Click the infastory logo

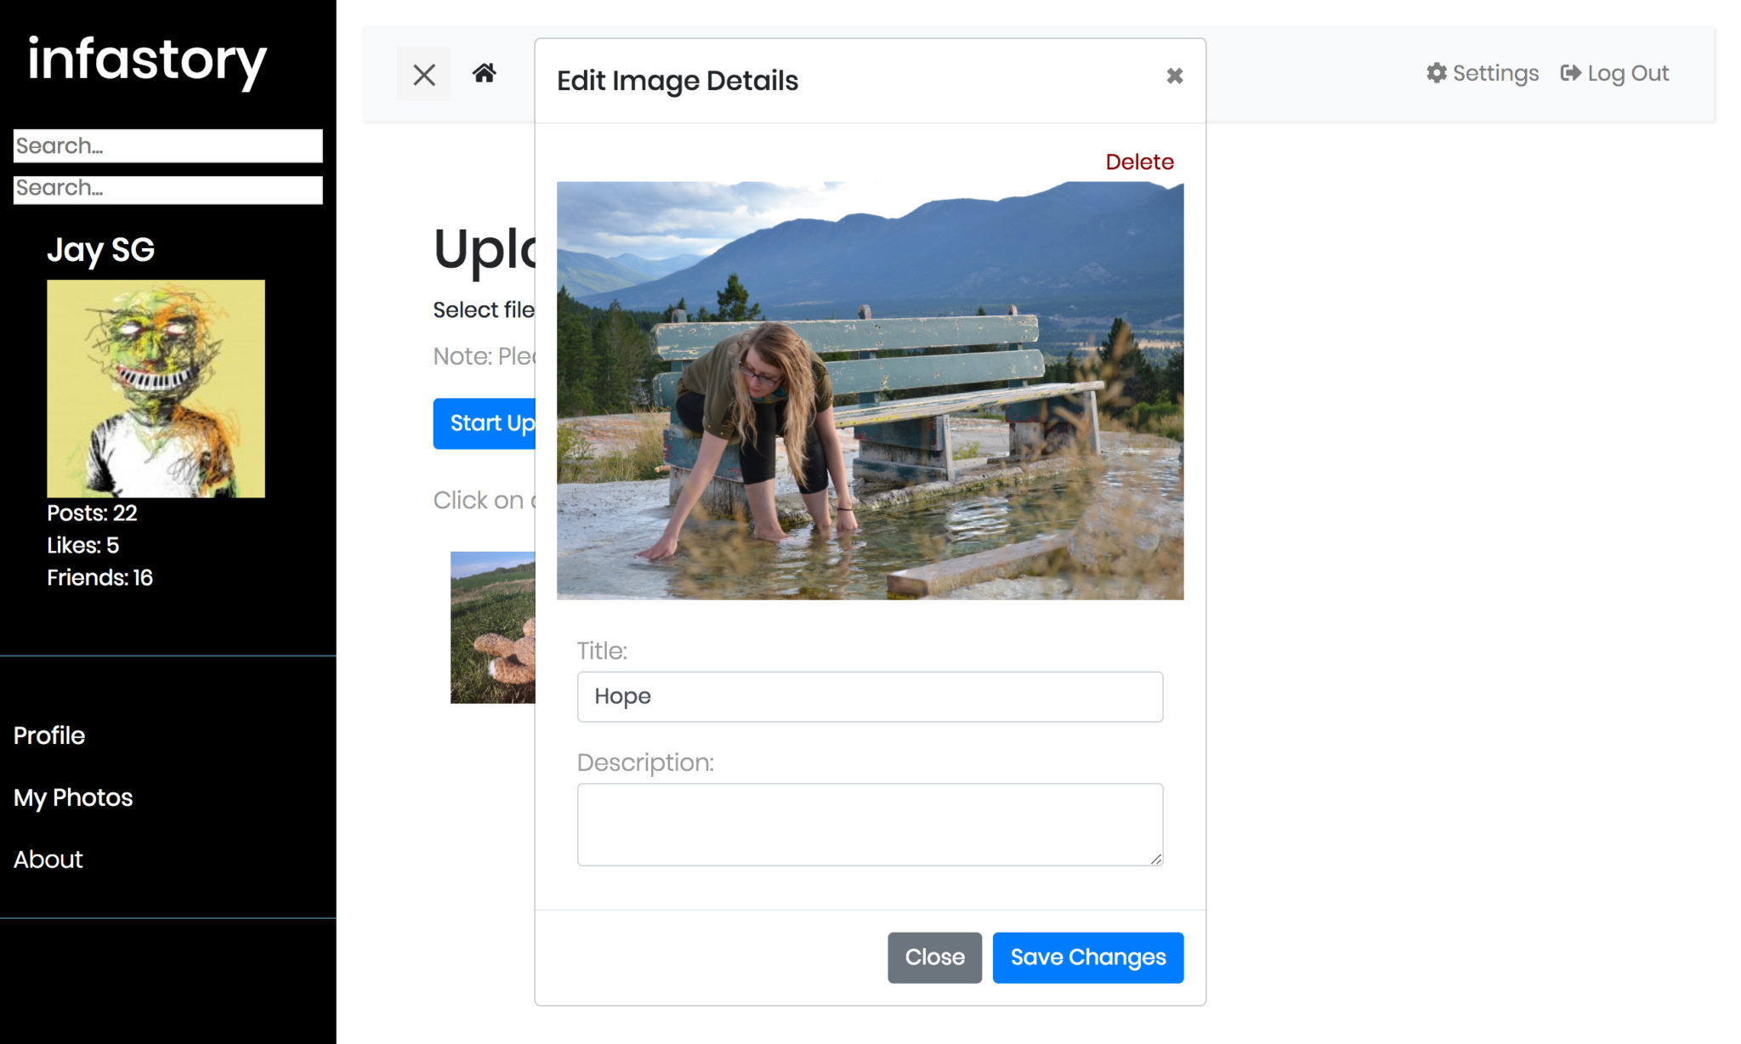click(x=147, y=60)
